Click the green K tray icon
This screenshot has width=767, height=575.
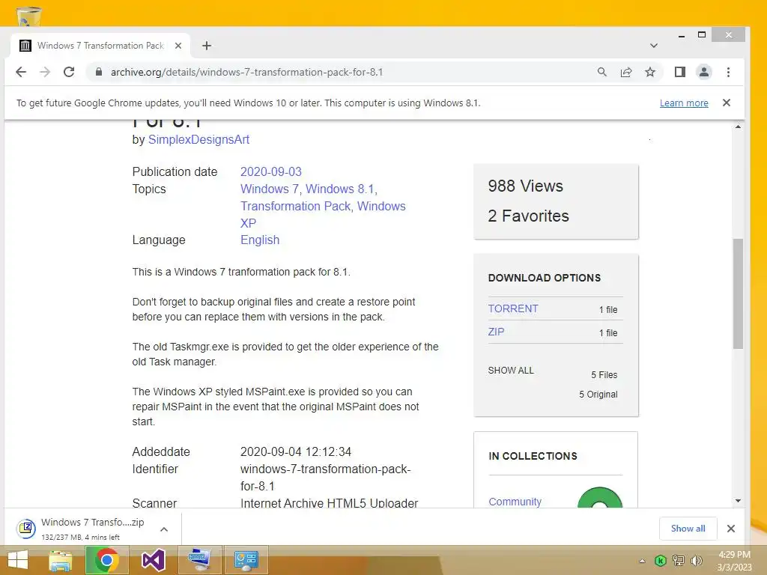click(x=661, y=560)
